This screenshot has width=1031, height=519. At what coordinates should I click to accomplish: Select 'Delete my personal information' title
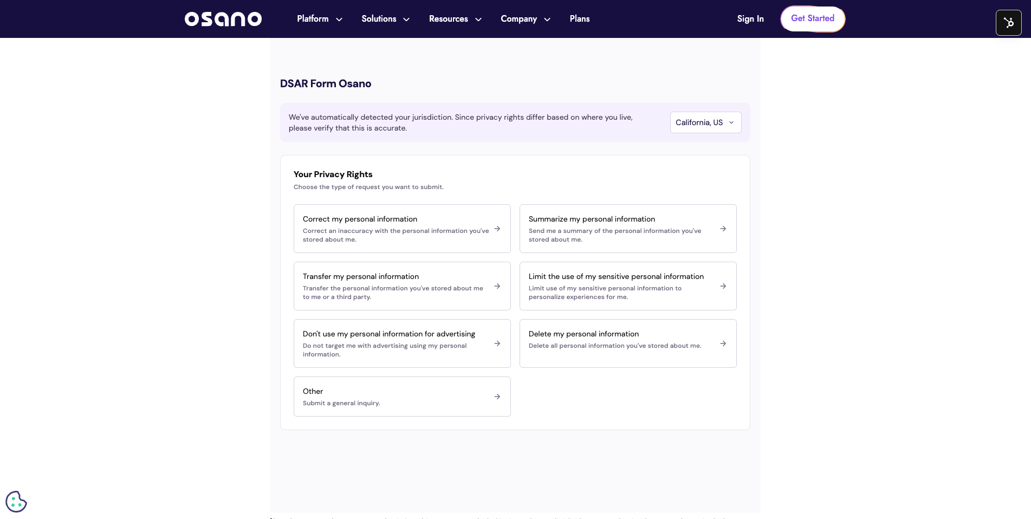[x=583, y=334]
